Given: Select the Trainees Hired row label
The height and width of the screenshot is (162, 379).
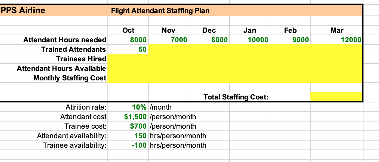Looking at the screenshot, I should 81,59.
